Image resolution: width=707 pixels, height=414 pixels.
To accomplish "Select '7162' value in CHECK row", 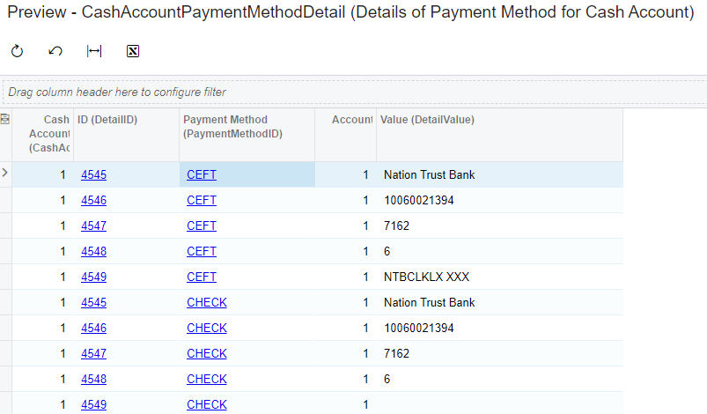I will coord(396,353).
